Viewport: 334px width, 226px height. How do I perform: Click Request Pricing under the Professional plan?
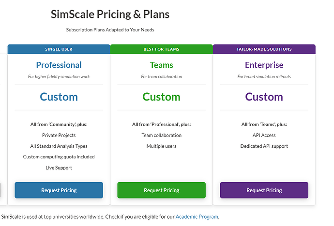[59, 190]
